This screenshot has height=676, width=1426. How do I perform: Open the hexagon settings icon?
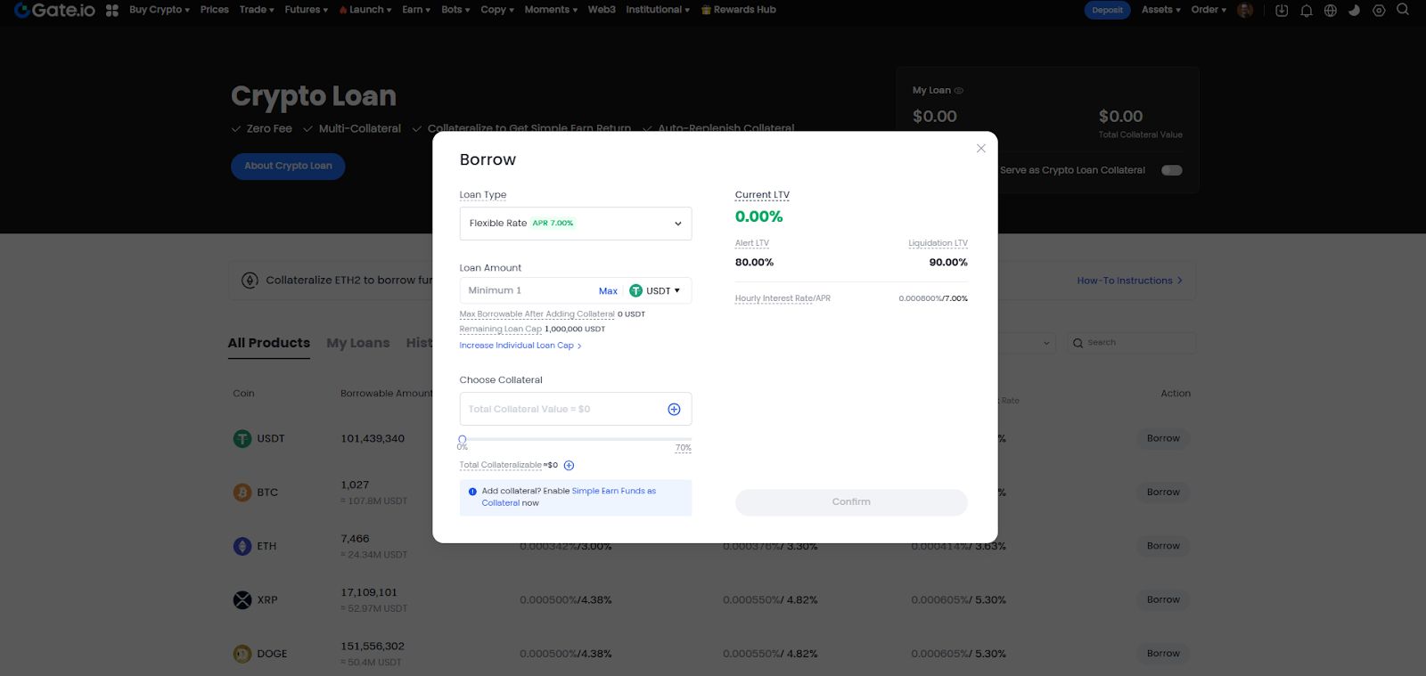1379,11
